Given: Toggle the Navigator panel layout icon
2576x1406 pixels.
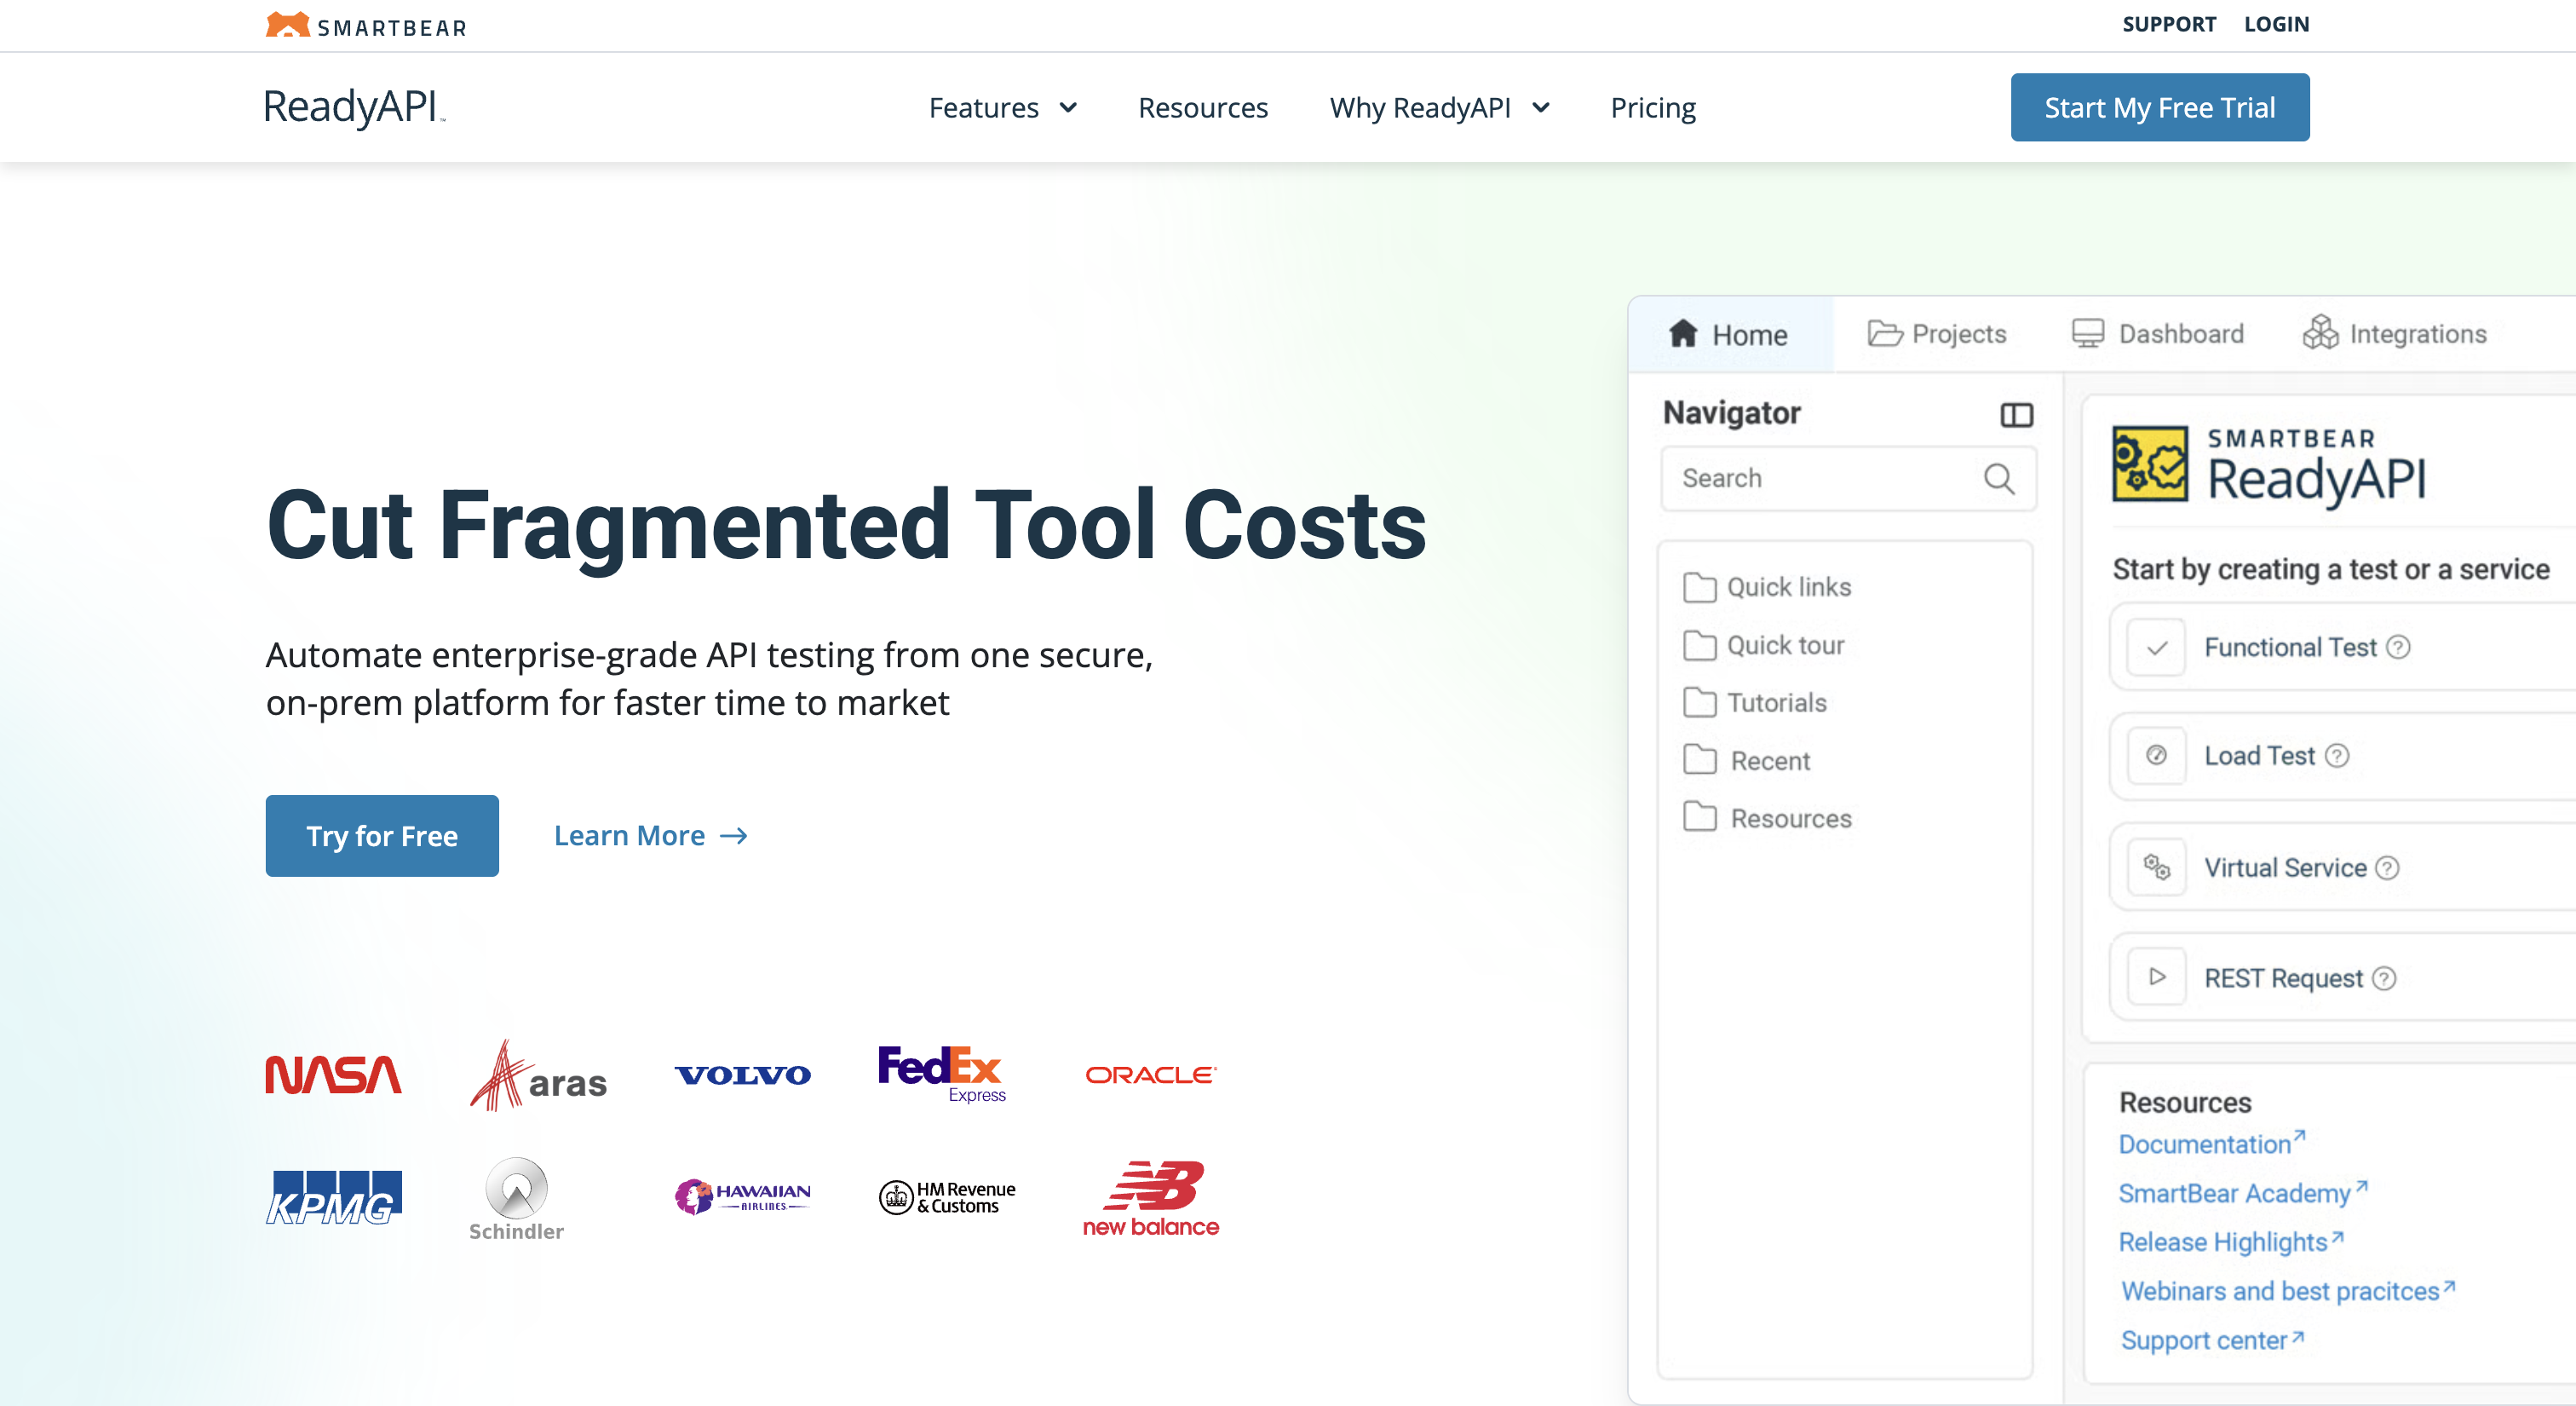Looking at the screenshot, I should point(2016,415).
